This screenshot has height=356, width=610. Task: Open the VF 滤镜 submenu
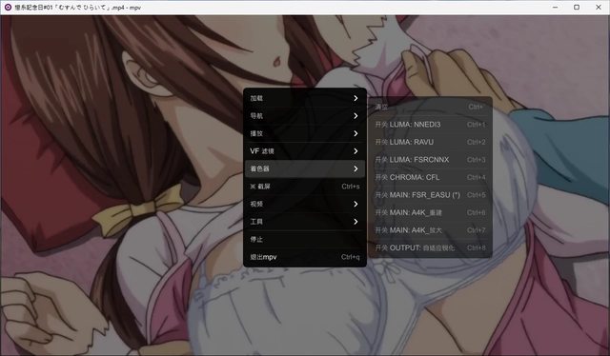click(305, 151)
